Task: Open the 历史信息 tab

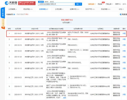Action: (x=106, y=9)
